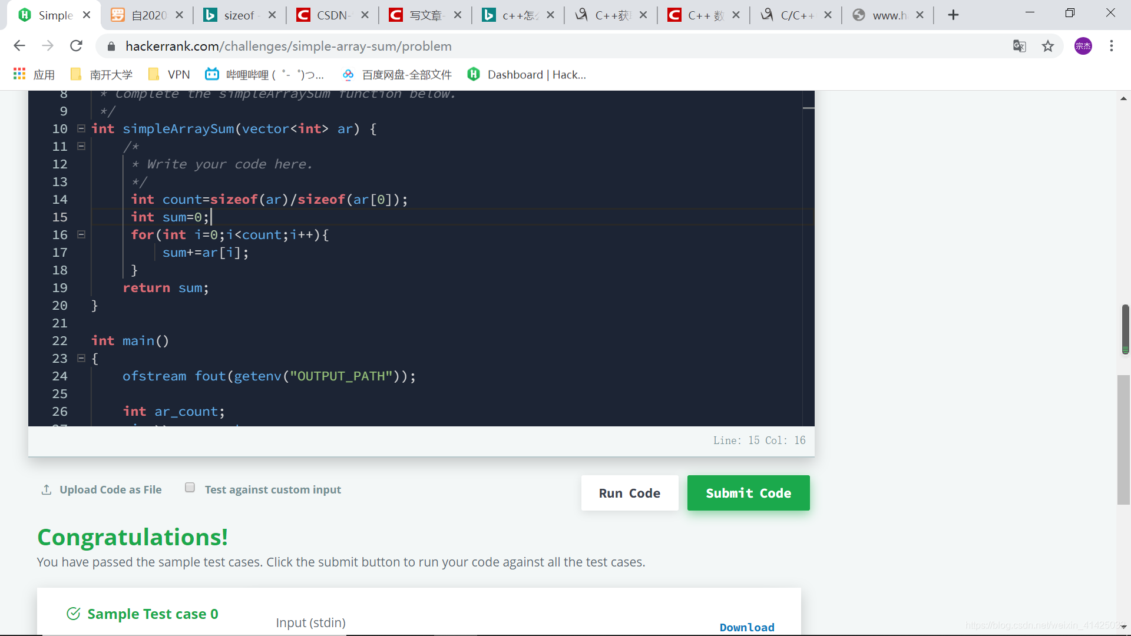Collapse the for-loop block at line 16

(x=81, y=236)
